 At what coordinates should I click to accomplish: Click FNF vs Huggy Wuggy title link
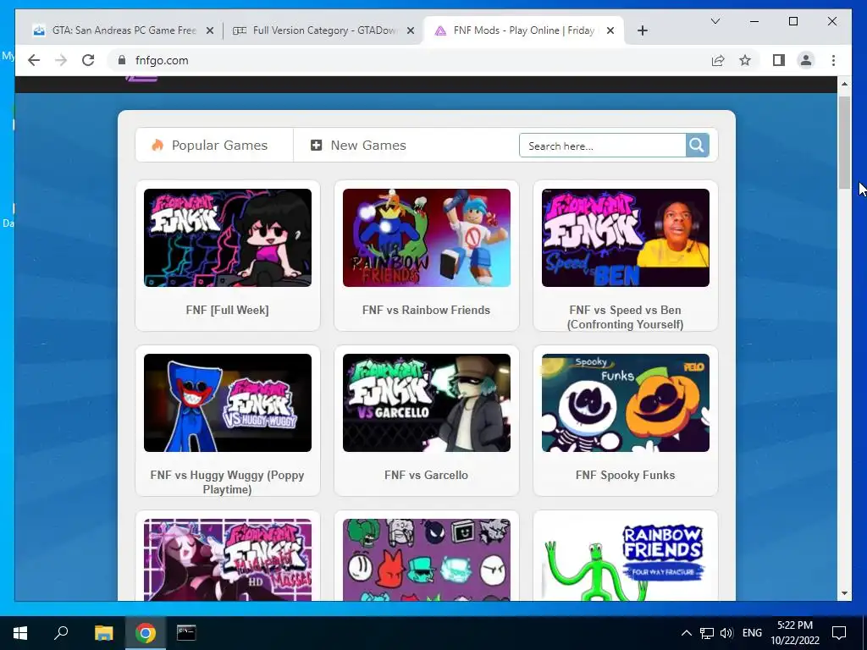tap(227, 482)
